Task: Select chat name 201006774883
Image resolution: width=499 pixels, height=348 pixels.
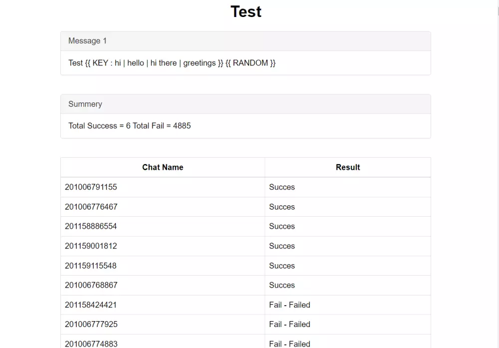Action: [91, 344]
